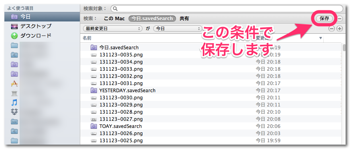Select the file 131123-0028.png
The image size is (350, 149).
pyautogui.click(x=121, y=112)
